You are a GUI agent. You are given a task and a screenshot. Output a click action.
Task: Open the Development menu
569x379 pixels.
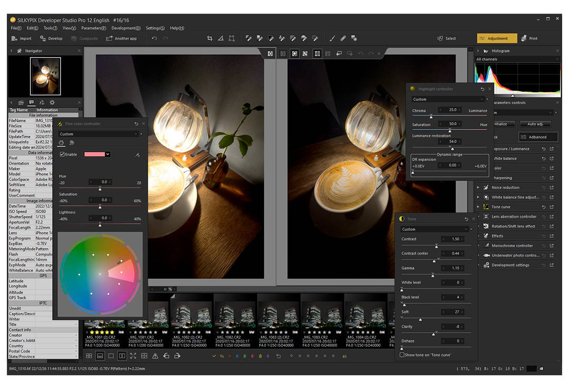point(125,28)
